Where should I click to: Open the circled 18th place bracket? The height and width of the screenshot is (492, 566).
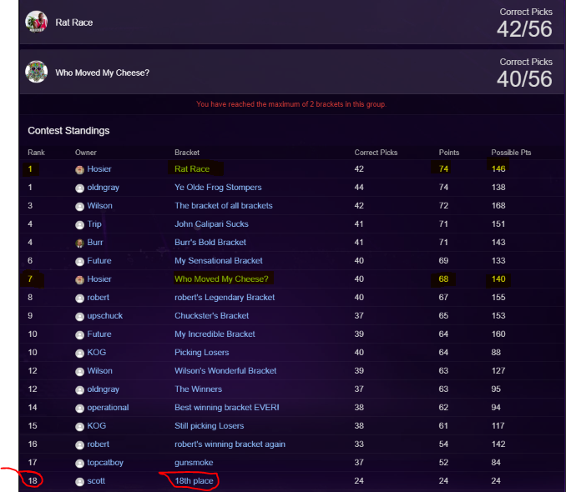point(194,481)
